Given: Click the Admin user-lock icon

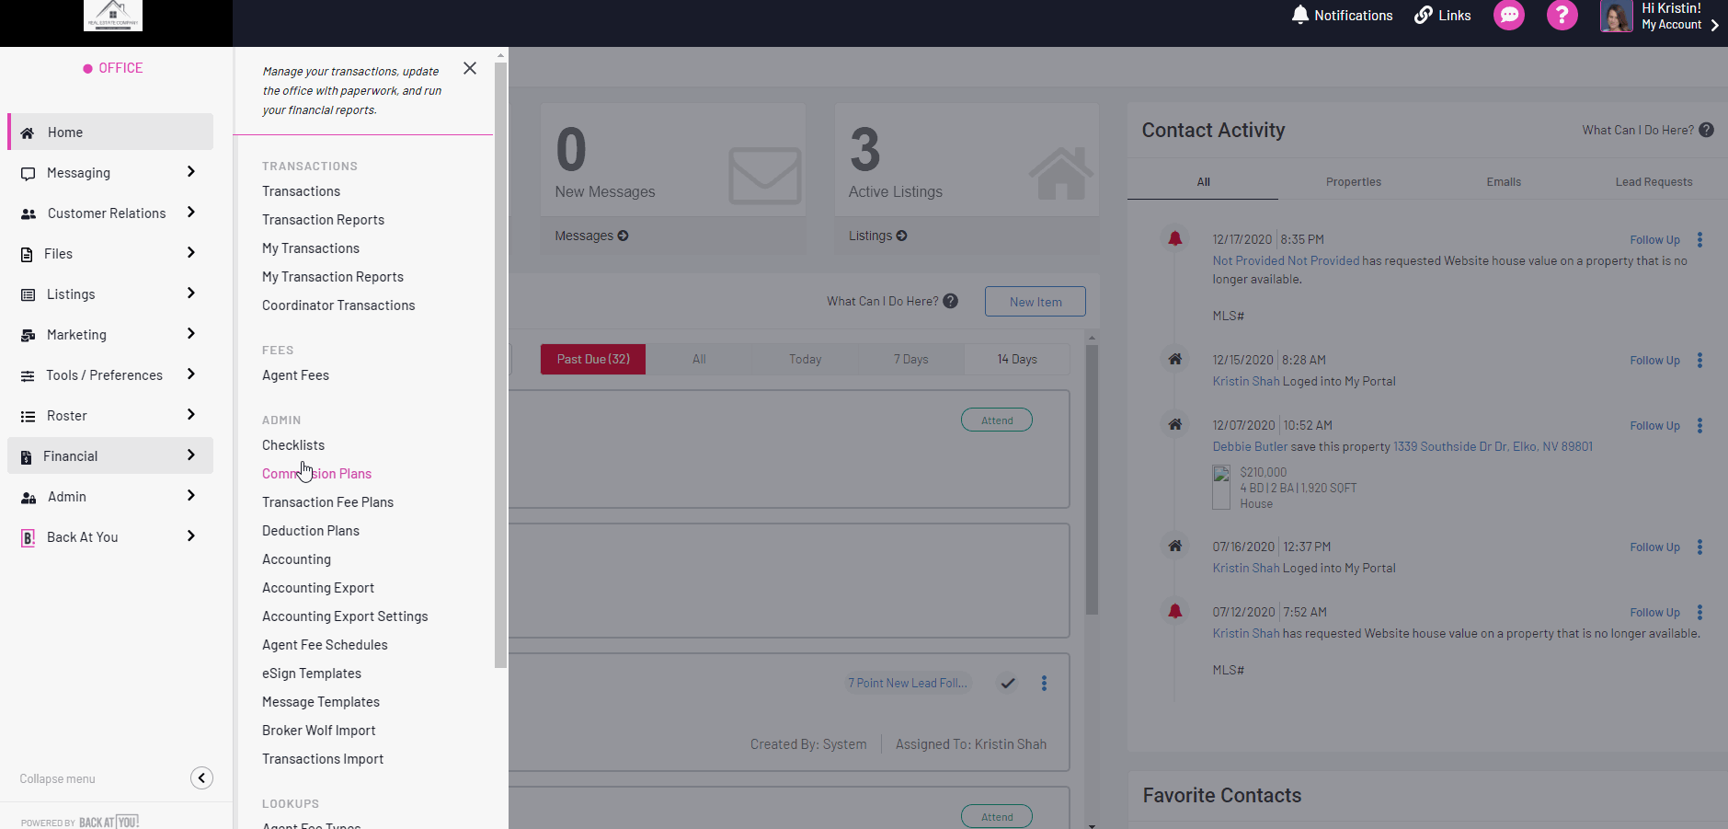Looking at the screenshot, I should coord(29,497).
